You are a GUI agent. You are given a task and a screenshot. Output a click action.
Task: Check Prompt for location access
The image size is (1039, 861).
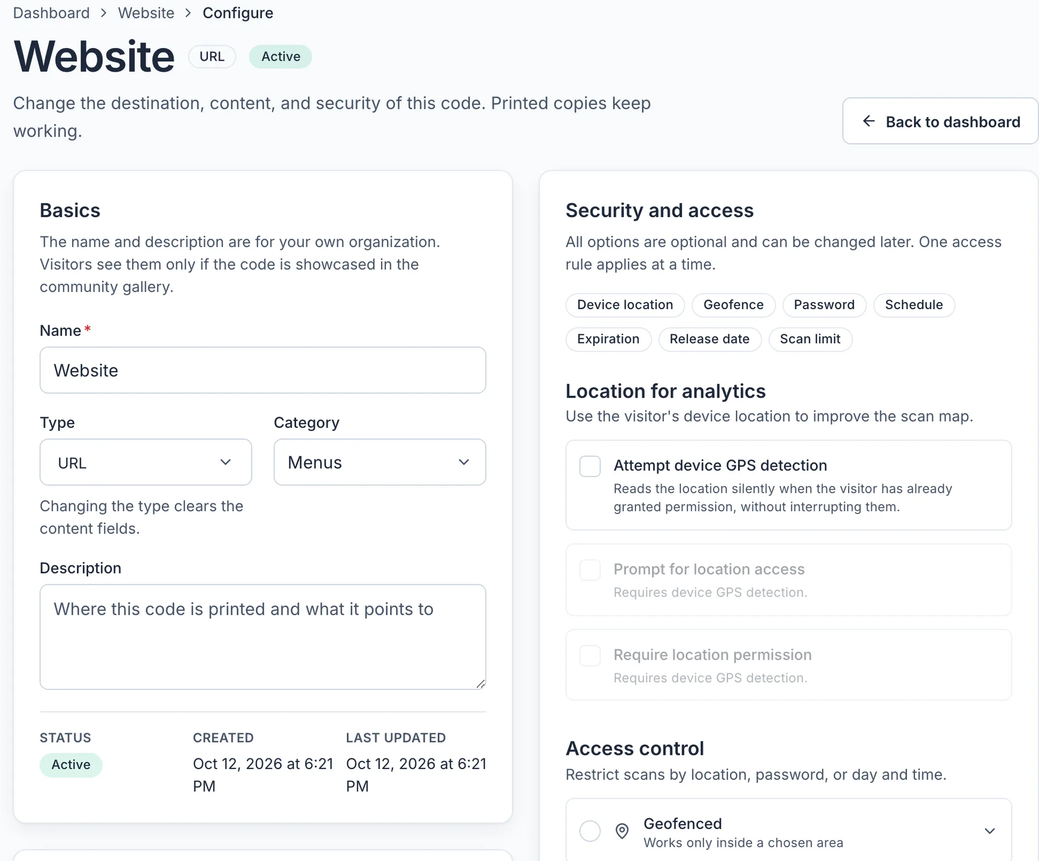pyautogui.click(x=590, y=570)
